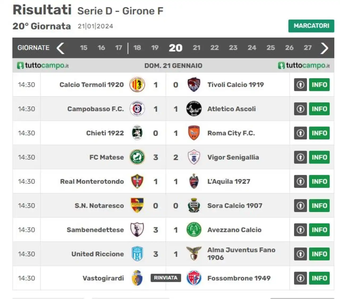
Task: Open the MARCATORI button
Action: (311, 26)
